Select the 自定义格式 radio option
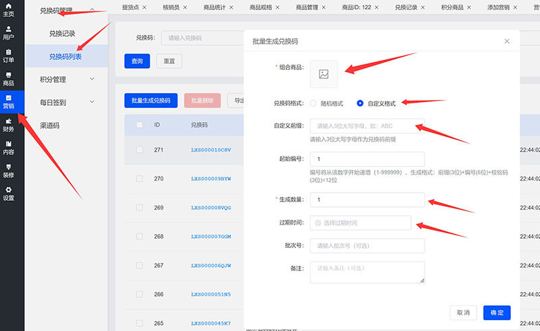This screenshot has height=331, width=540. (360, 103)
